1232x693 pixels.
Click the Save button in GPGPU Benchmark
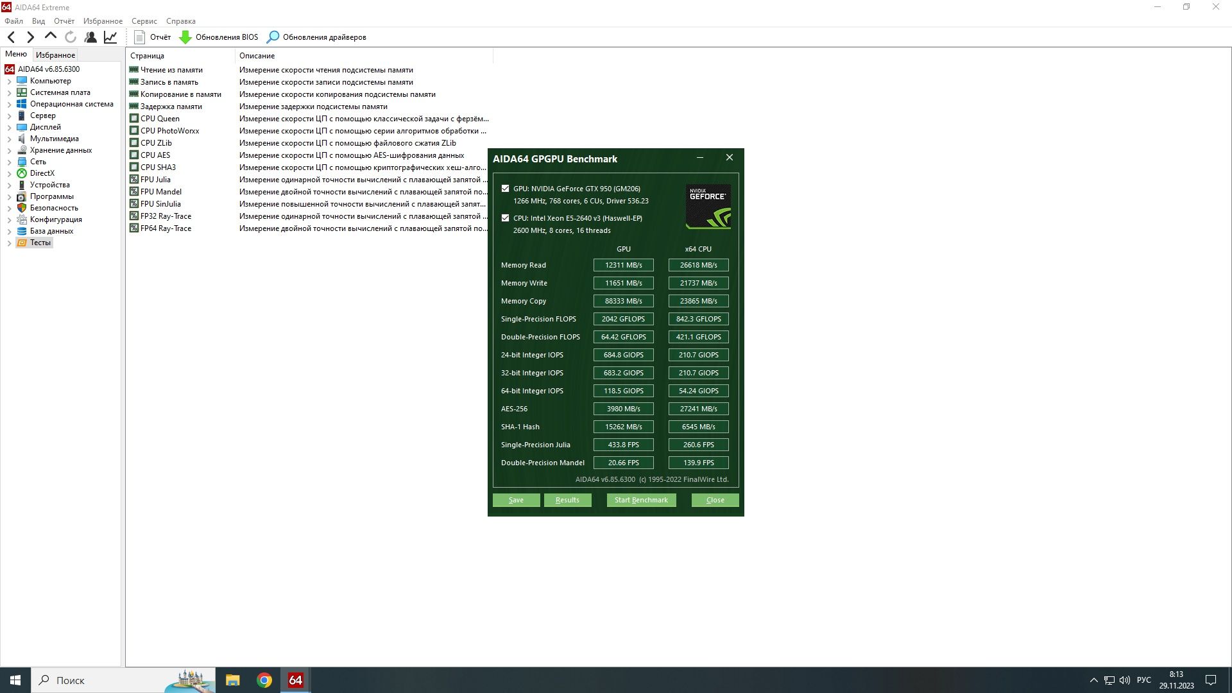tap(516, 500)
